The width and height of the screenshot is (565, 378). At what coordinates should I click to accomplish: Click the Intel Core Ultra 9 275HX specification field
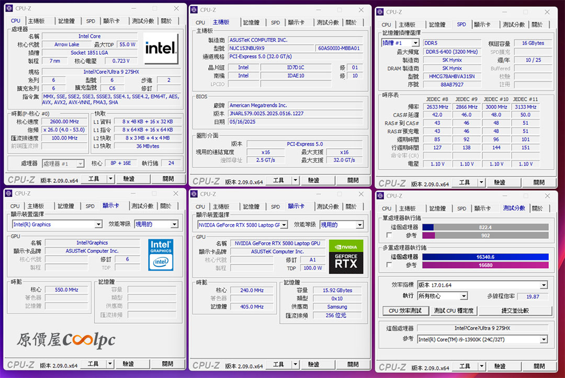tap(111, 72)
